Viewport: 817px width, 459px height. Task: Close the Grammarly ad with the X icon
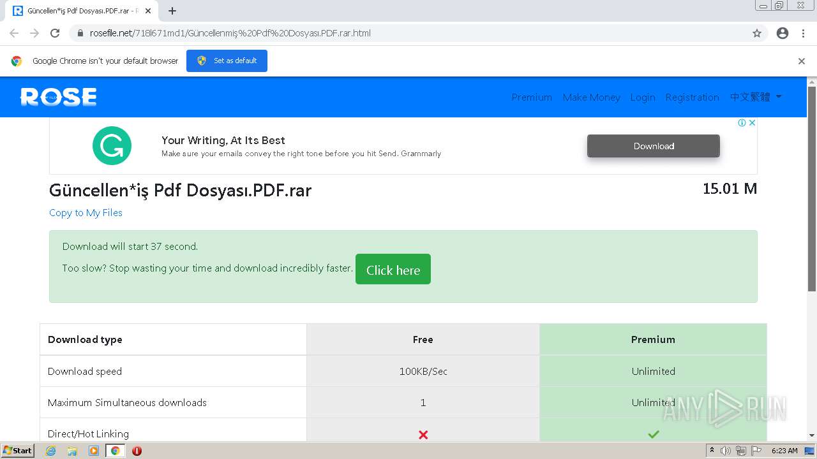pos(752,122)
